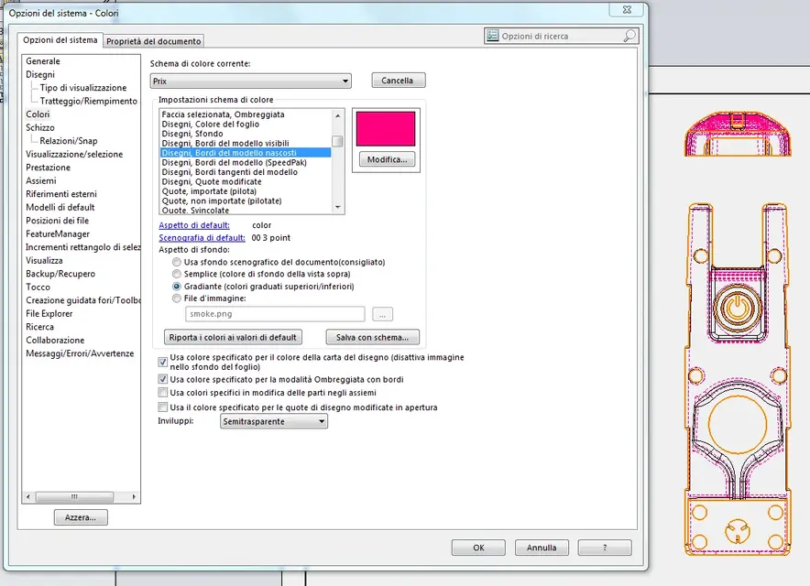810x586 pixels.
Task: Click Riporta i colori ai valori di default
Action: (233, 337)
